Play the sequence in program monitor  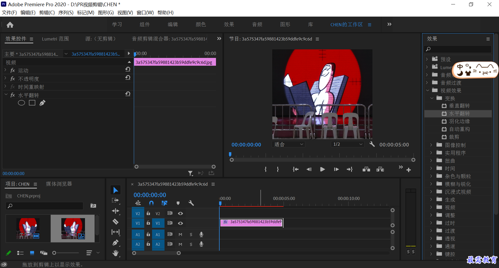[x=323, y=169]
